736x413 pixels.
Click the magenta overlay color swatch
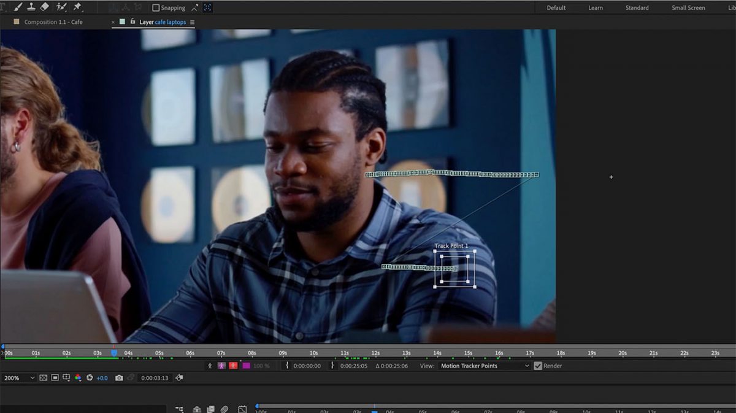(x=246, y=366)
